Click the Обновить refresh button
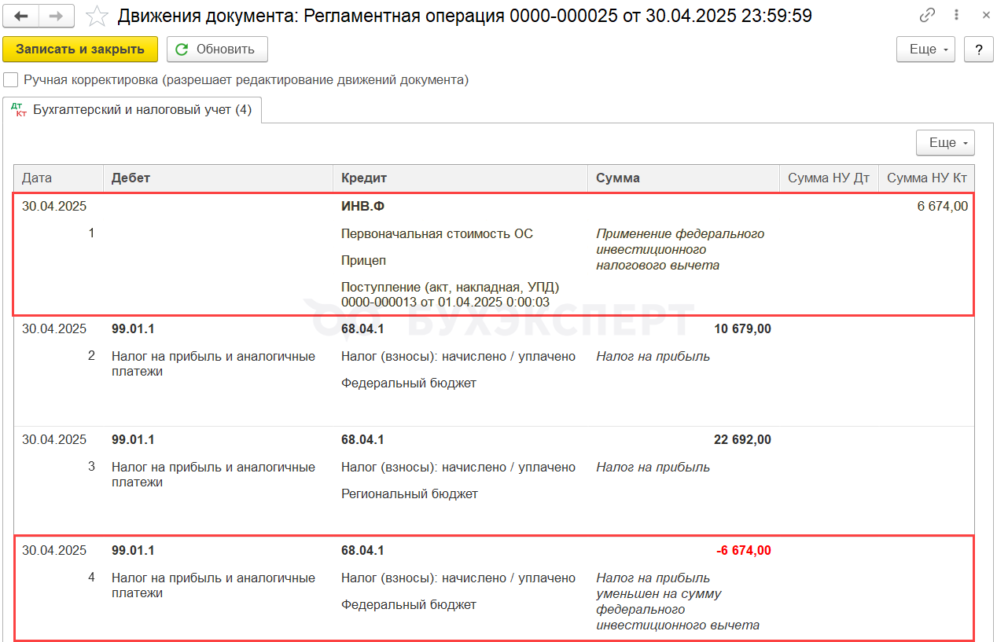997x642 pixels. tap(217, 50)
